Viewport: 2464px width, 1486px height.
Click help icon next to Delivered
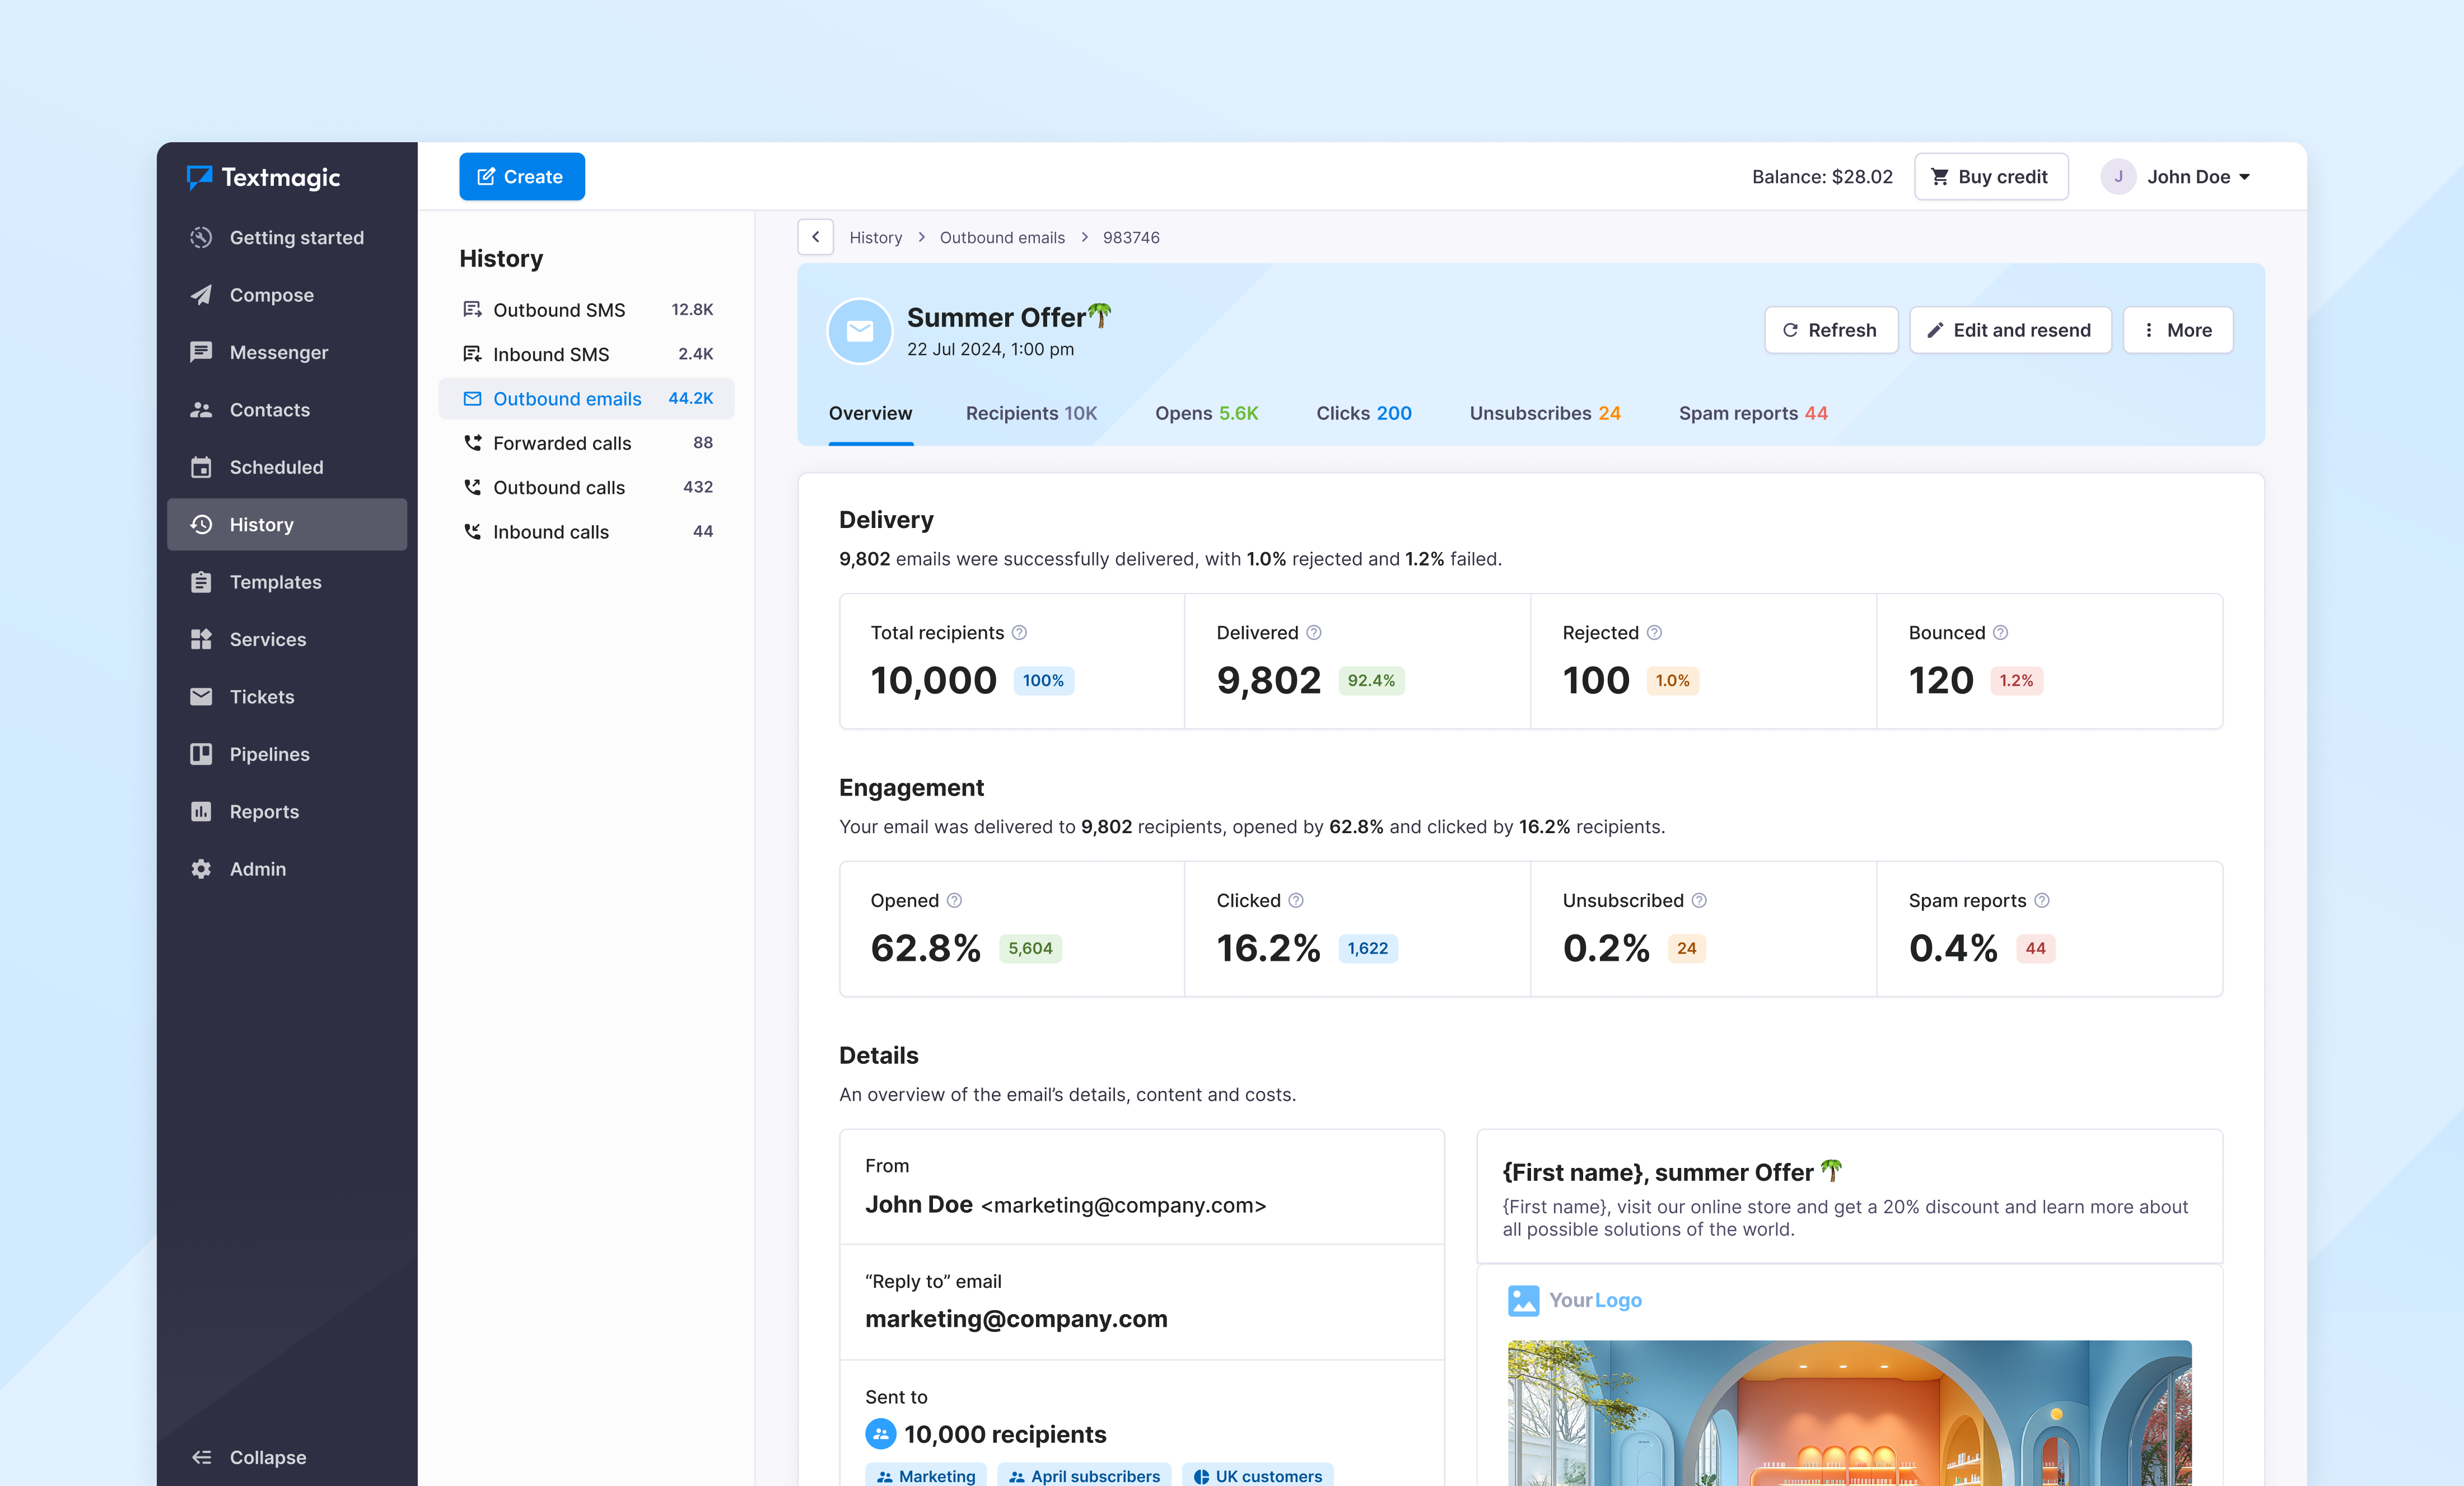click(1314, 633)
